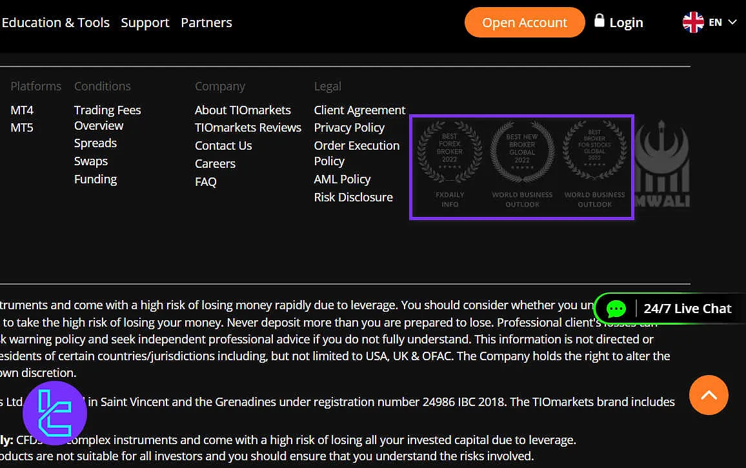
Task: Open the Education & Tools menu
Action: (55, 23)
